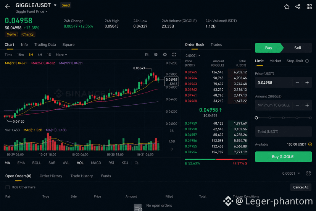Expand chart to fullscreen
Screen dimensions: 316x211
[174, 55]
